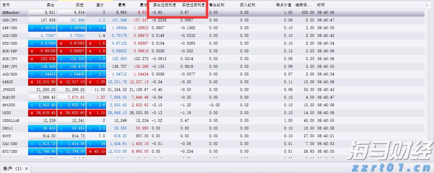Image resolution: width=434 pixels, height=173 pixels.
Task: Click SPX500 buy price 2,932.76
Action: tap(71, 105)
